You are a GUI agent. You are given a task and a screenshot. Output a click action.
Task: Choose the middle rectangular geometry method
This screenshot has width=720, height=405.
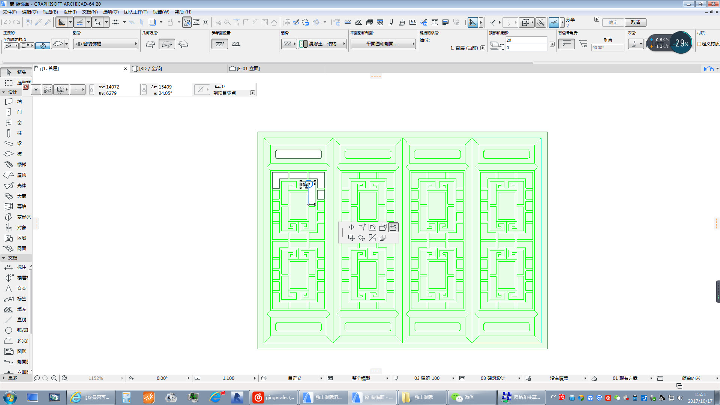click(167, 44)
